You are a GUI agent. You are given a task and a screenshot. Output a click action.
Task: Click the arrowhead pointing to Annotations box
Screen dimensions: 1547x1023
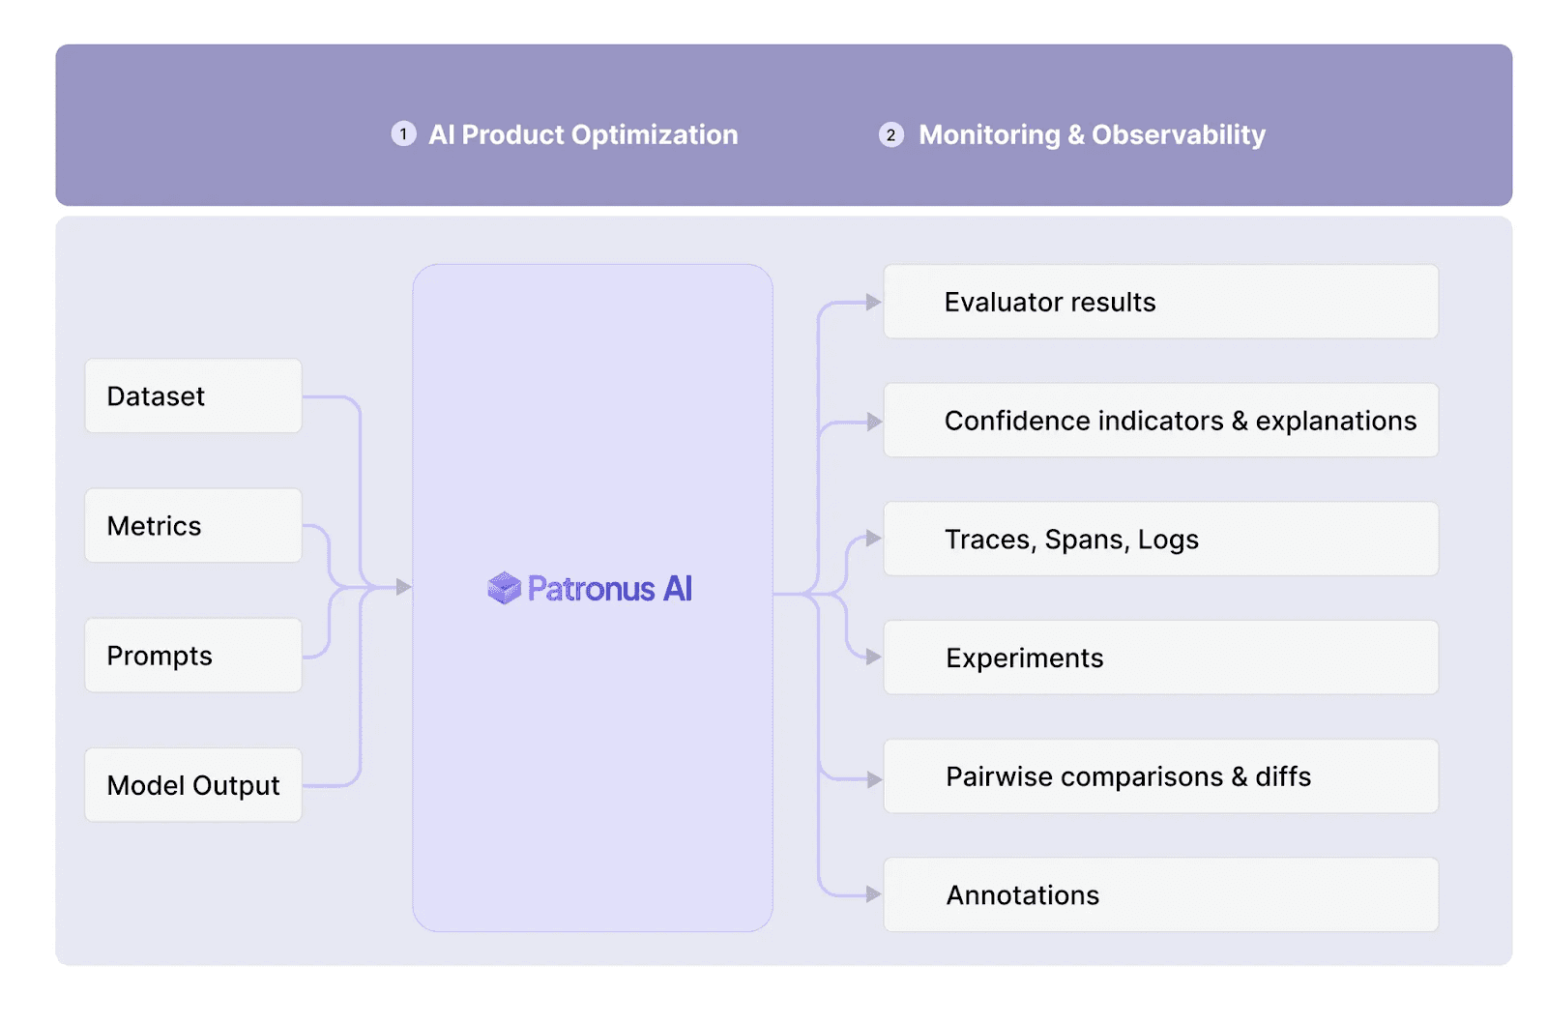[x=874, y=894]
